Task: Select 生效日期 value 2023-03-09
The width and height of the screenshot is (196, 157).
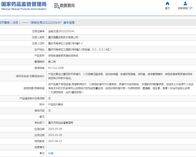Action: click(55, 135)
